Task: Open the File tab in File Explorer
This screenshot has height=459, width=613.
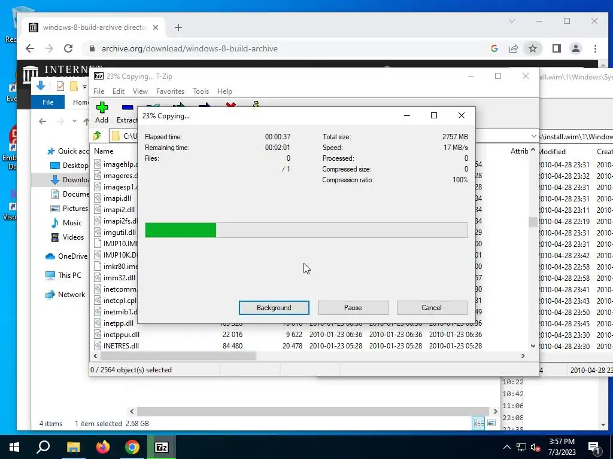Action: click(48, 102)
